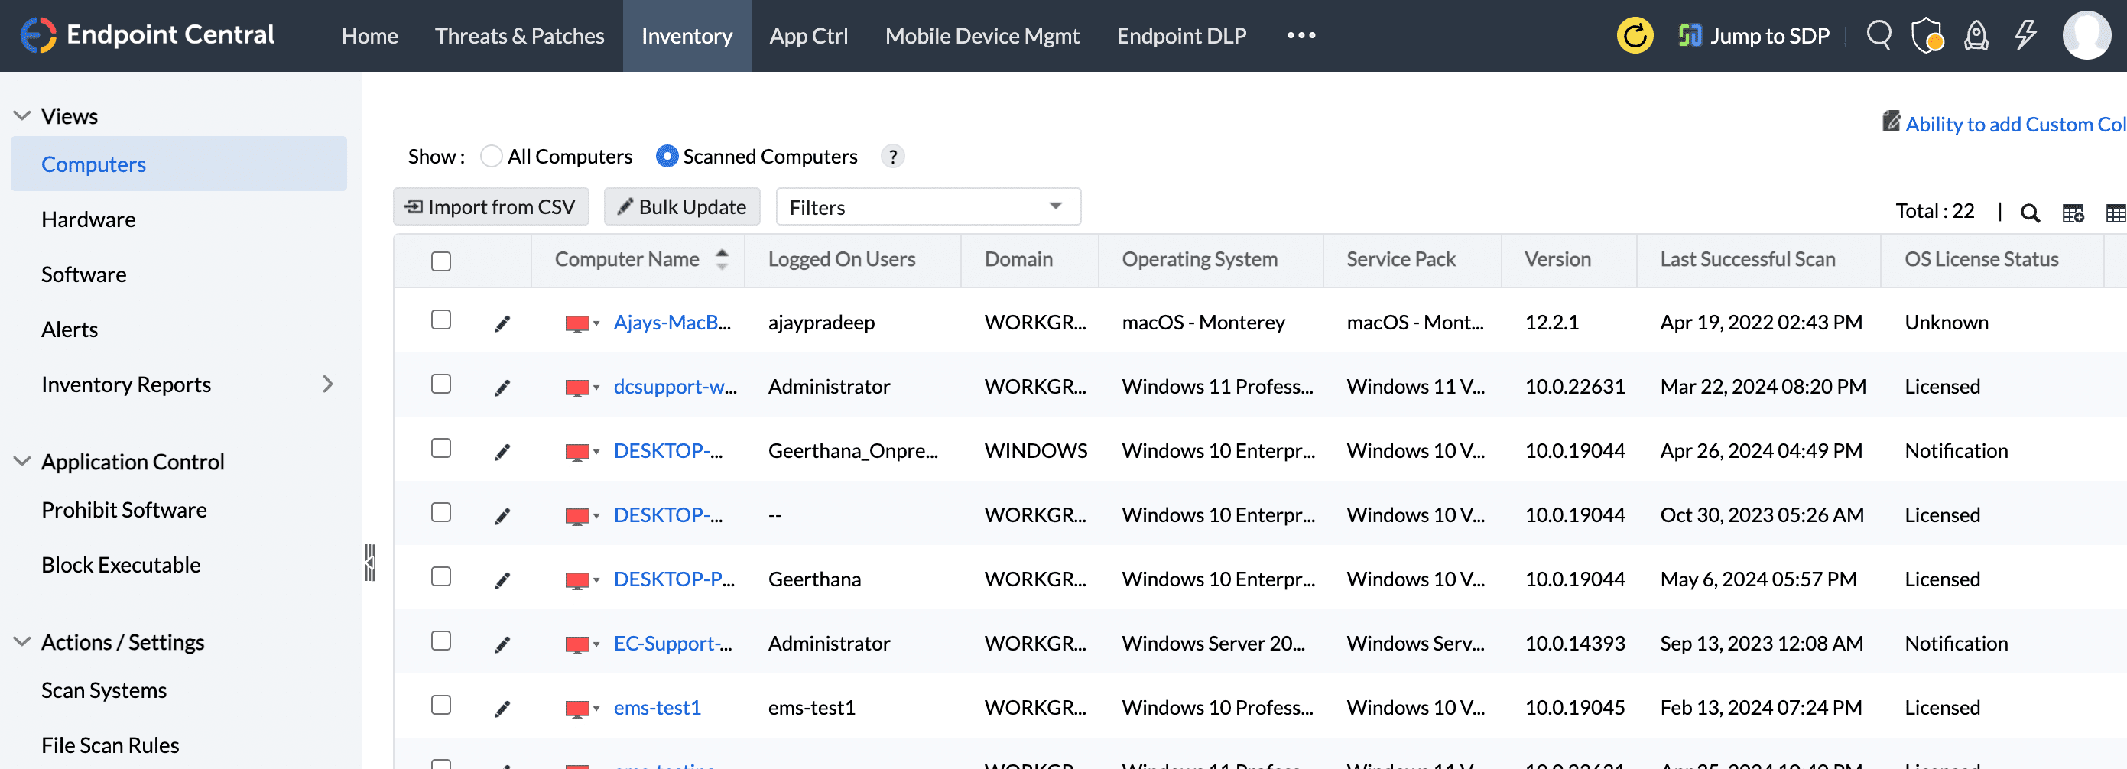
Task: Click the sidebar collapse splitter handle
Action: (370, 563)
